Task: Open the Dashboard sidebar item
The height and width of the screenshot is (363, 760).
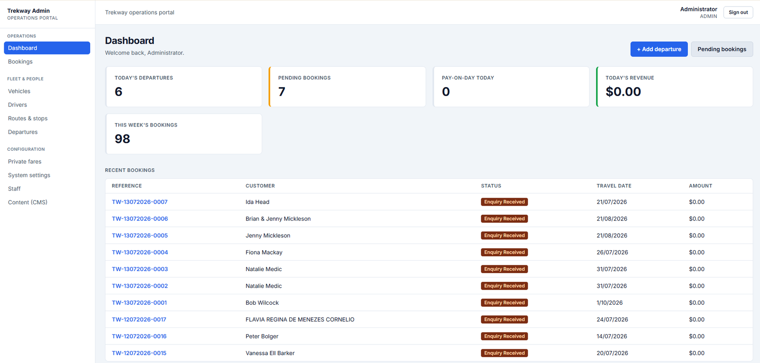Action: tap(47, 48)
